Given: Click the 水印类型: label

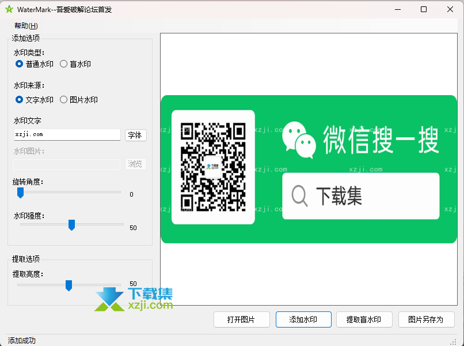Looking at the screenshot, I should tap(29, 53).
